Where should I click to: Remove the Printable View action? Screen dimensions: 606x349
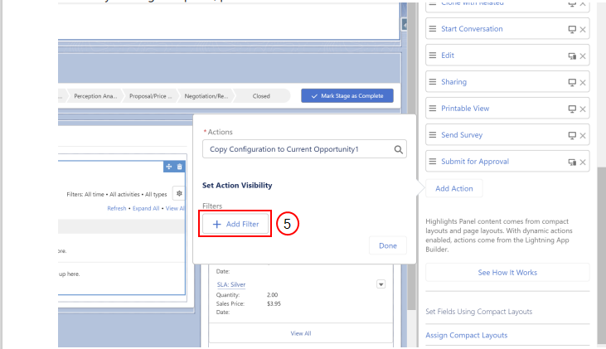click(583, 109)
